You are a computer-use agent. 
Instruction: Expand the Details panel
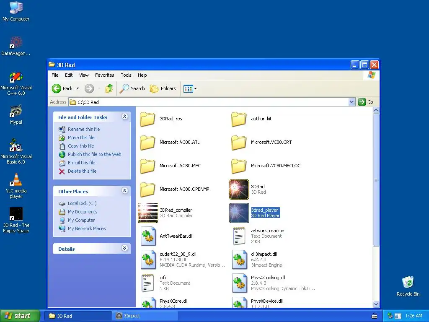124,248
